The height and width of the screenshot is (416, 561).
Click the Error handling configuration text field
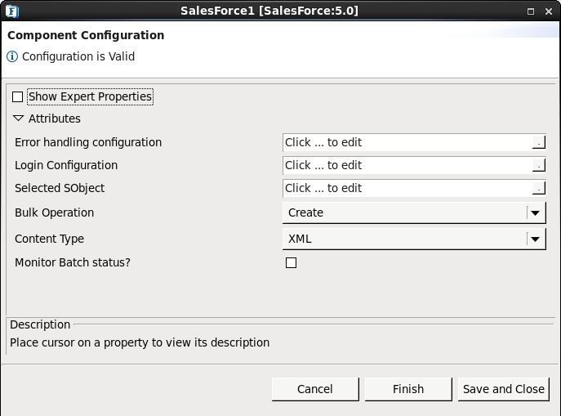coord(407,143)
